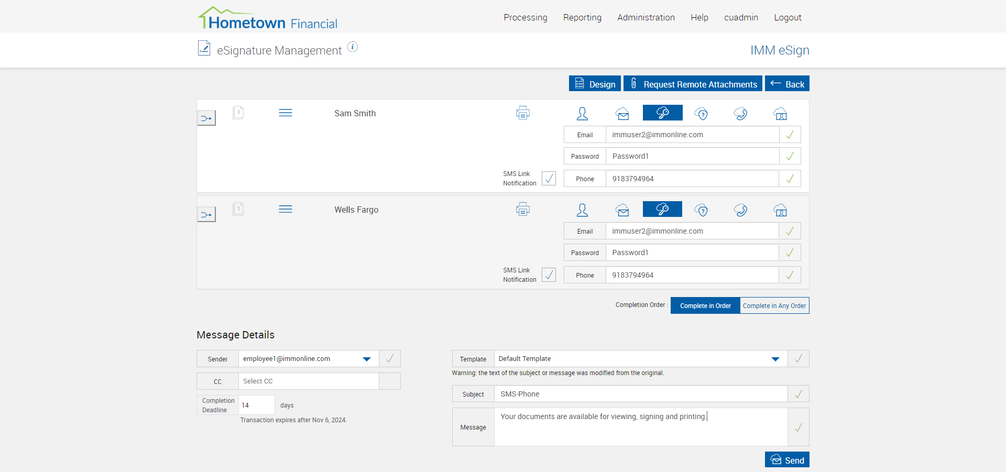The width and height of the screenshot is (1006, 472).
Task: Click the Send button
Action: click(787, 460)
